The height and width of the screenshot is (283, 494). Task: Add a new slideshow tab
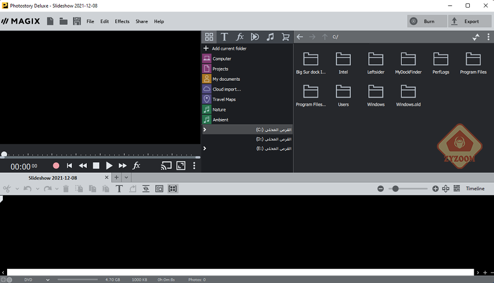[x=116, y=178]
